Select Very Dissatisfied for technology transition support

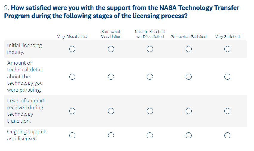point(72,111)
